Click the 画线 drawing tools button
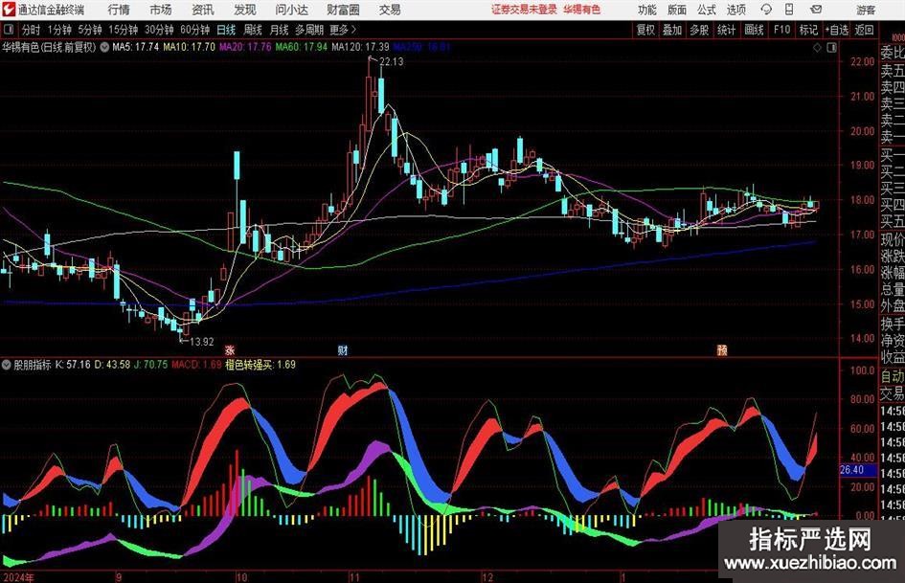Image resolution: width=905 pixels, height=583 pixels. pyautogui.click(x=754, y=30)
